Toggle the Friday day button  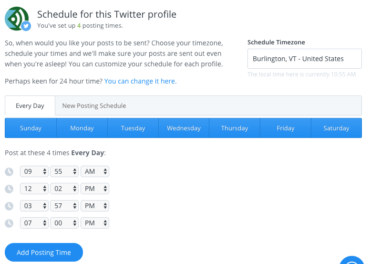(286, 128)
